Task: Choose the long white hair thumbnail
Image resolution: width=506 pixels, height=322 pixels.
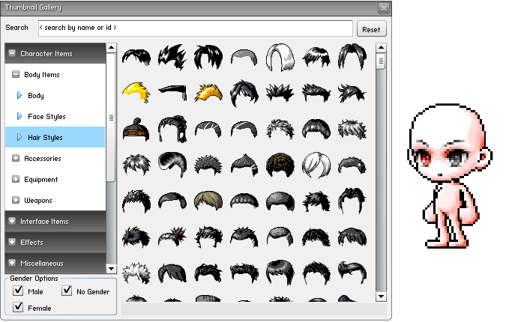Action: [280, 58]
